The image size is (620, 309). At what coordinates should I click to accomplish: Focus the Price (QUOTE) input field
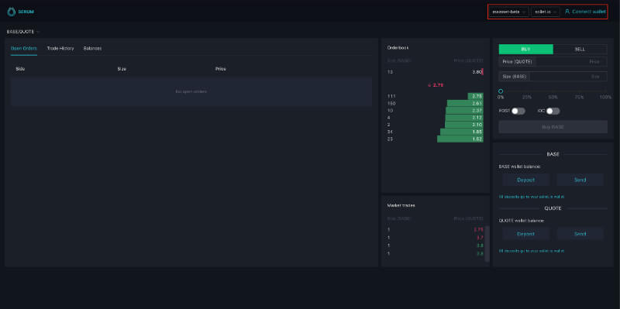[553, 62]
